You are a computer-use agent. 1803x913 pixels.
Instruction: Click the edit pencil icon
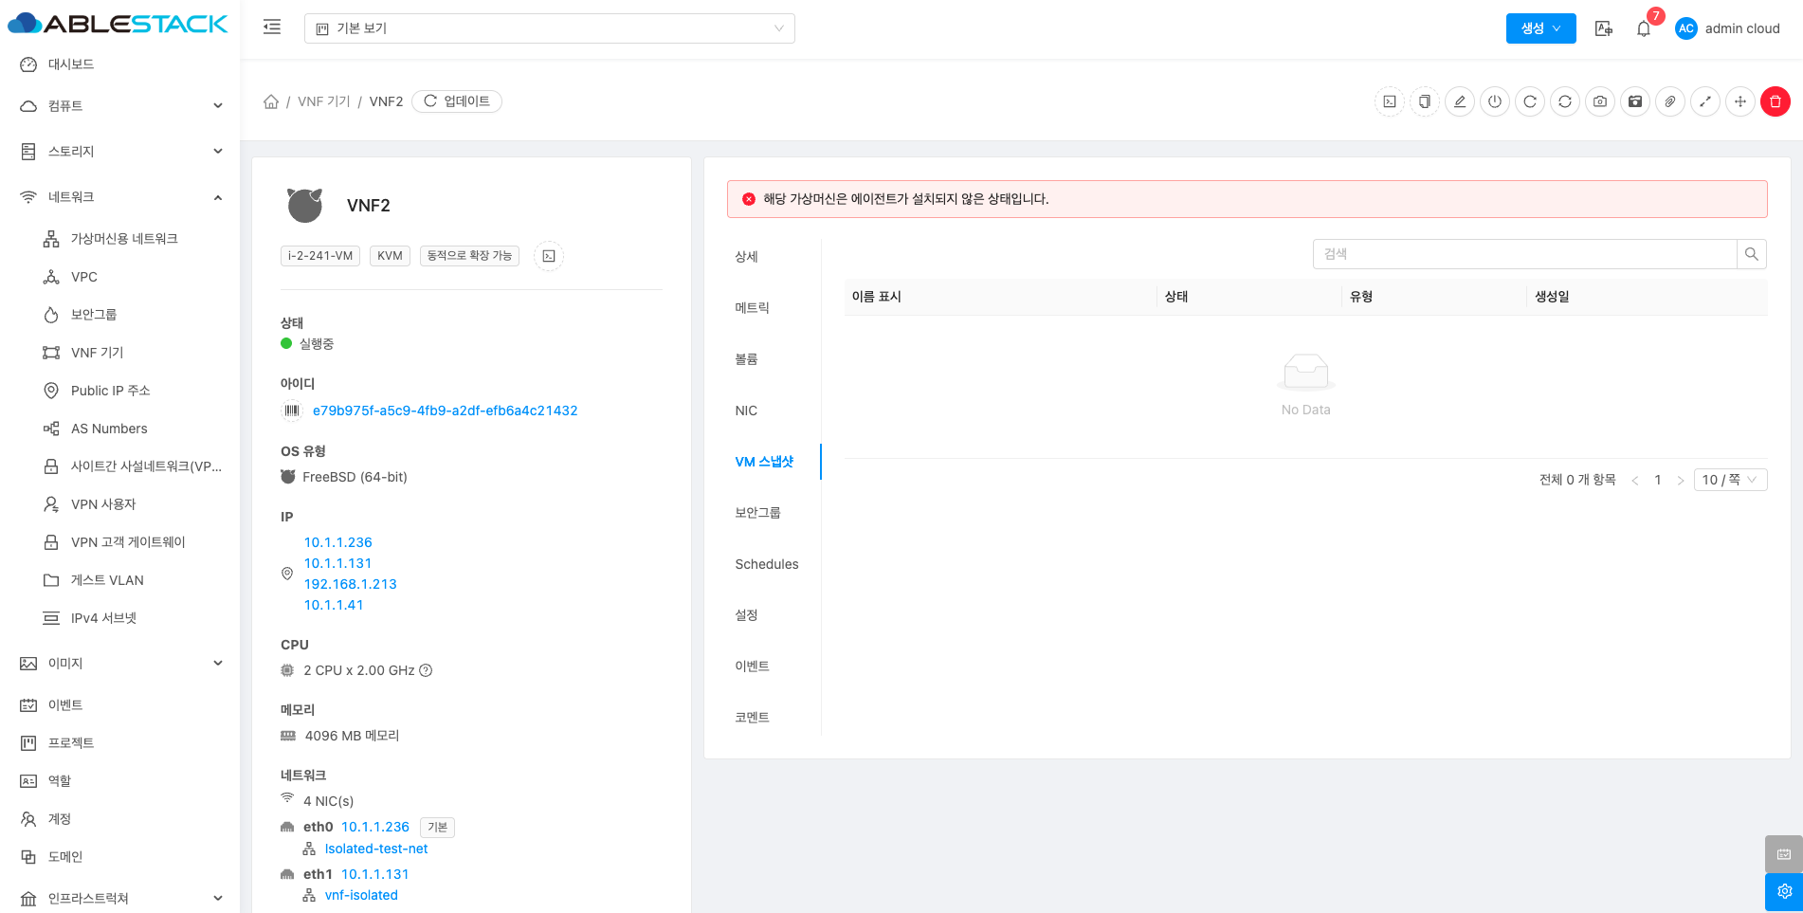tap(1460, 101)
